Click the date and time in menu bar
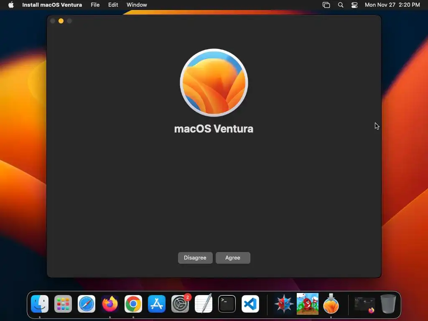Screen dimensions: 428x321 pyautogui.click(x=392, y=5)
